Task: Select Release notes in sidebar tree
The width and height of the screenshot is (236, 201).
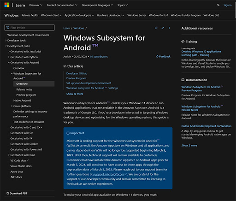Action: (x=24, y=89)
